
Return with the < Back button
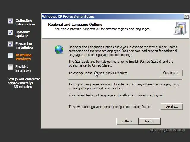(127, 121)
